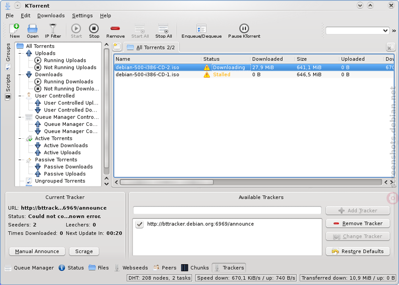
Task: Collapse the Downloads tree branch
Action: pos(20,75)
